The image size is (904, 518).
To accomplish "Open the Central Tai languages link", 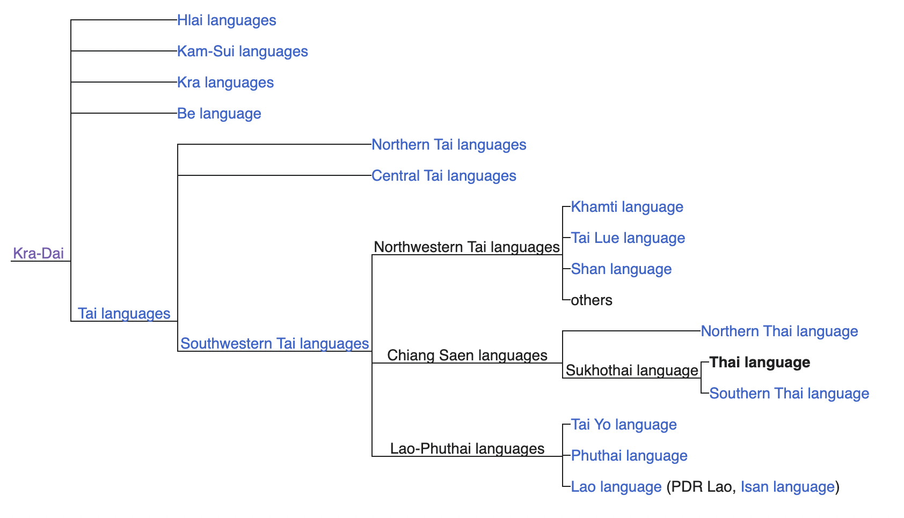I will [x=443, y=176].
